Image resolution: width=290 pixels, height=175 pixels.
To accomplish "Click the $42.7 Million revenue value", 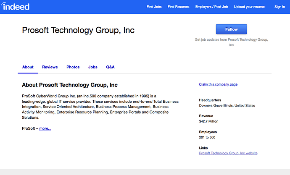I will click(x=208, y=121).
